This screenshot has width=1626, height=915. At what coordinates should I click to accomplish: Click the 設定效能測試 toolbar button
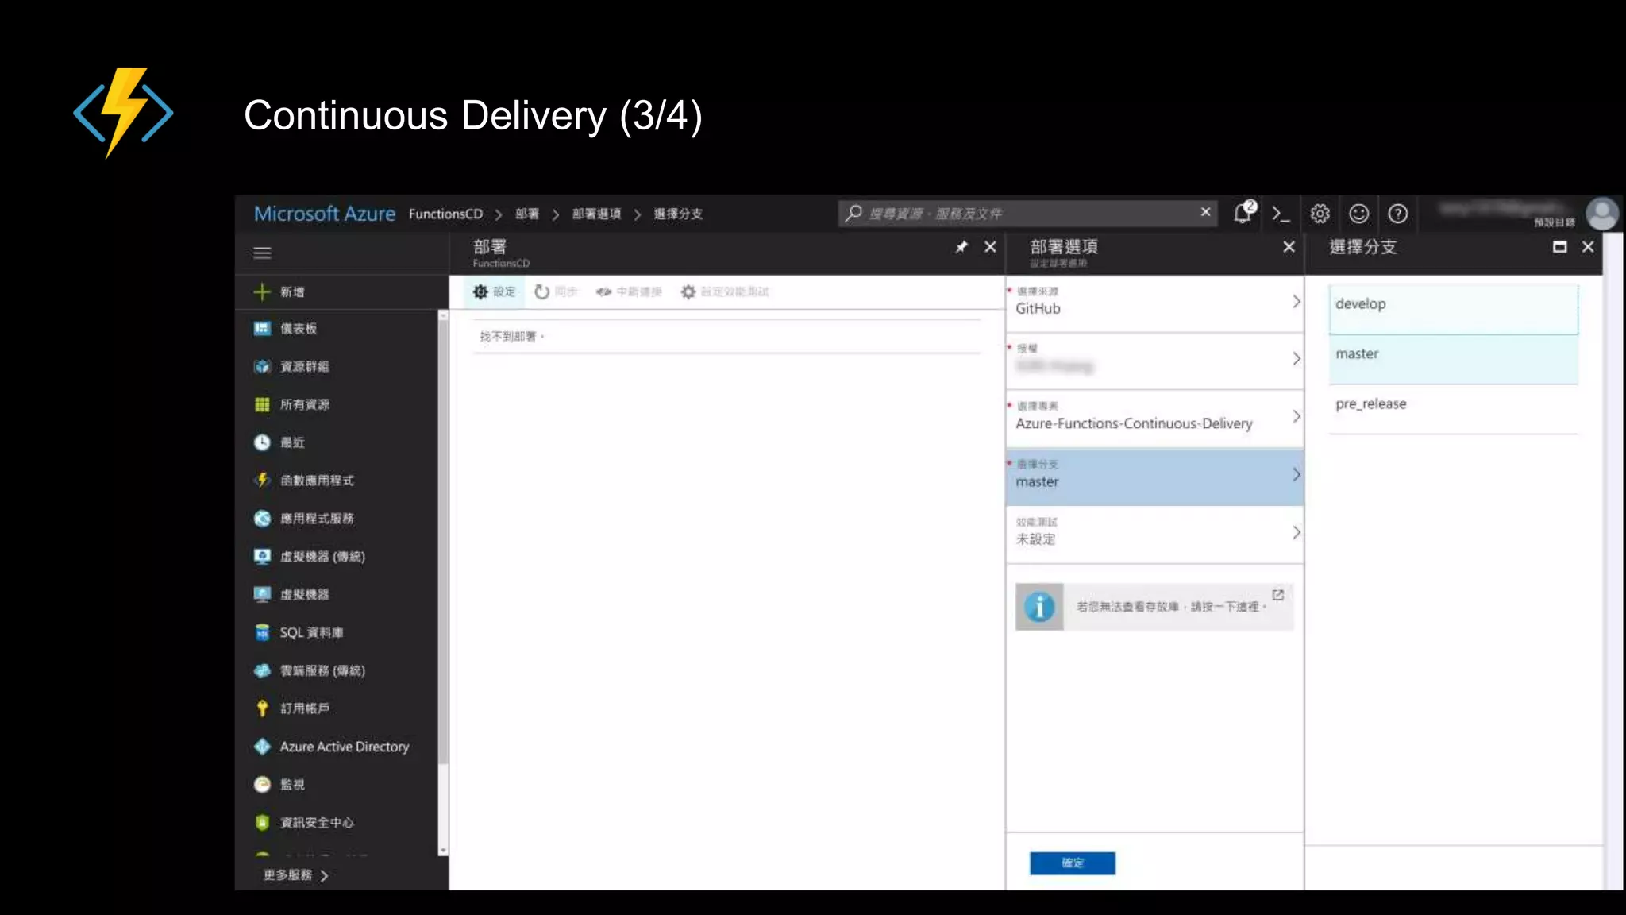click(x=725, y=291)
